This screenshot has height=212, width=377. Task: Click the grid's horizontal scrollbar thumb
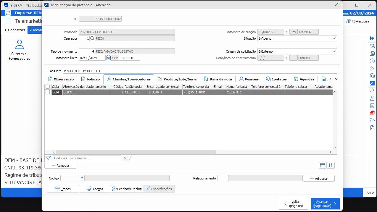pos(136,152)
